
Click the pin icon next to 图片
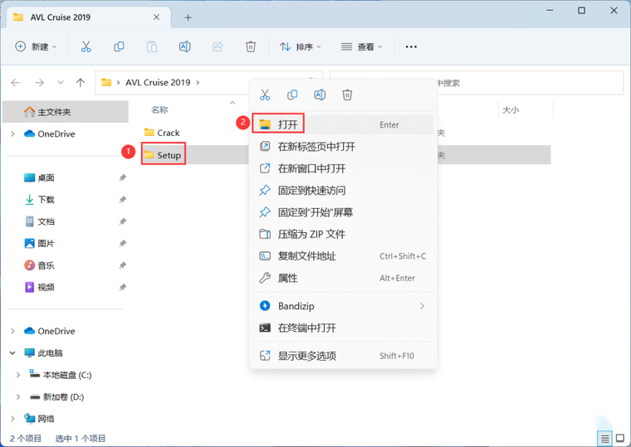click(x=123, y=243)
